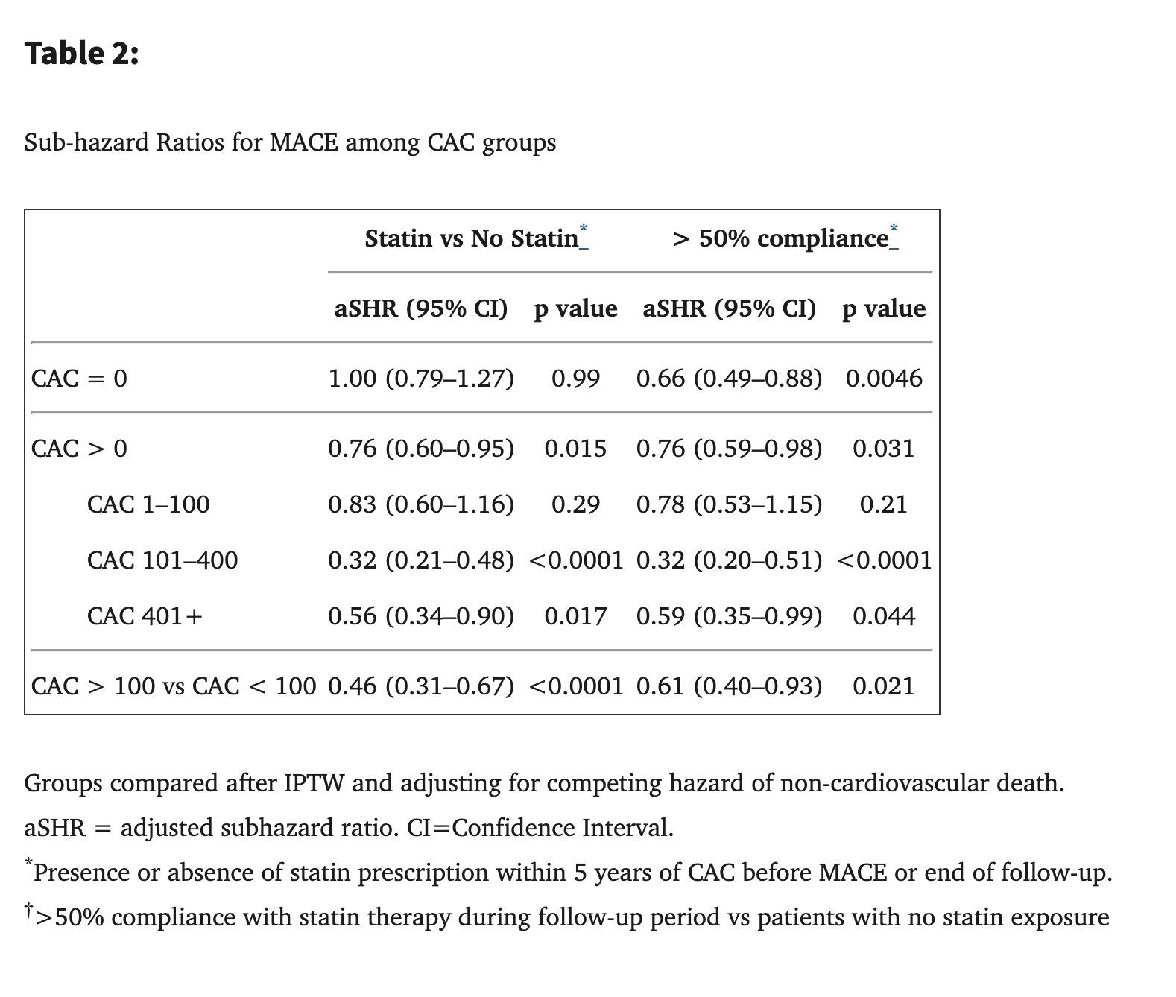Click the 0.66 (0.49–0.88) cell
Viewport: 1176px width, 997px height.
[x=729, y=379]
